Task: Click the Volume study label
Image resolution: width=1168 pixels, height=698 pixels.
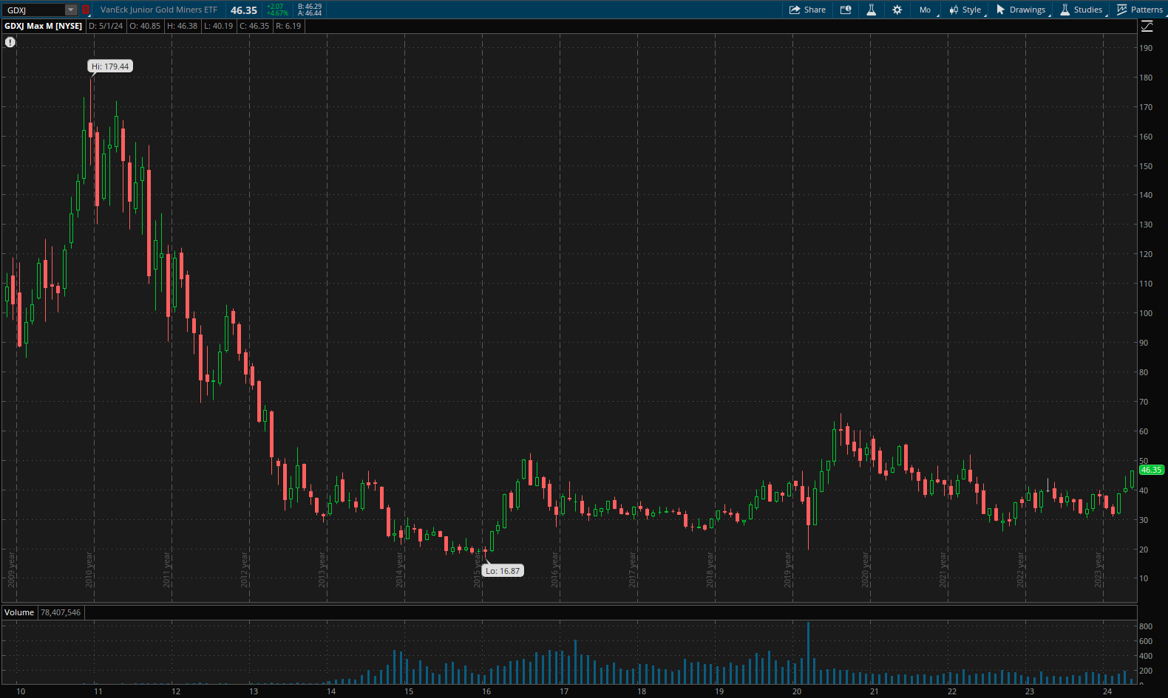Action: [19, 612]
